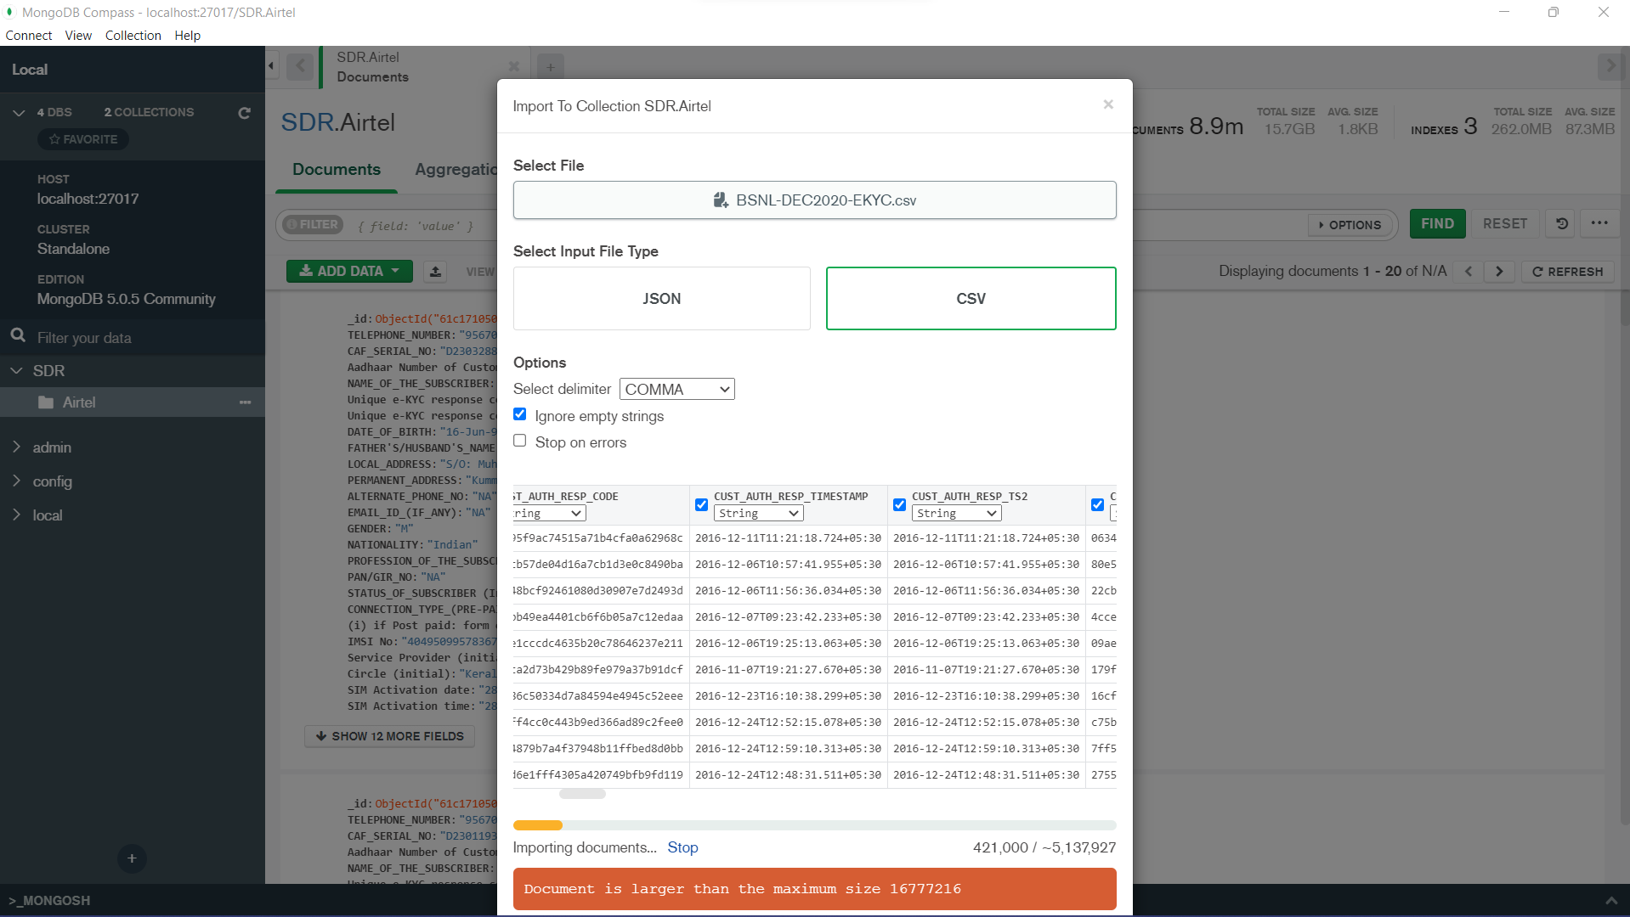Open the query bar more options ellipsis
This screenshot has height=917, width=1630.
pos(1599,223)
